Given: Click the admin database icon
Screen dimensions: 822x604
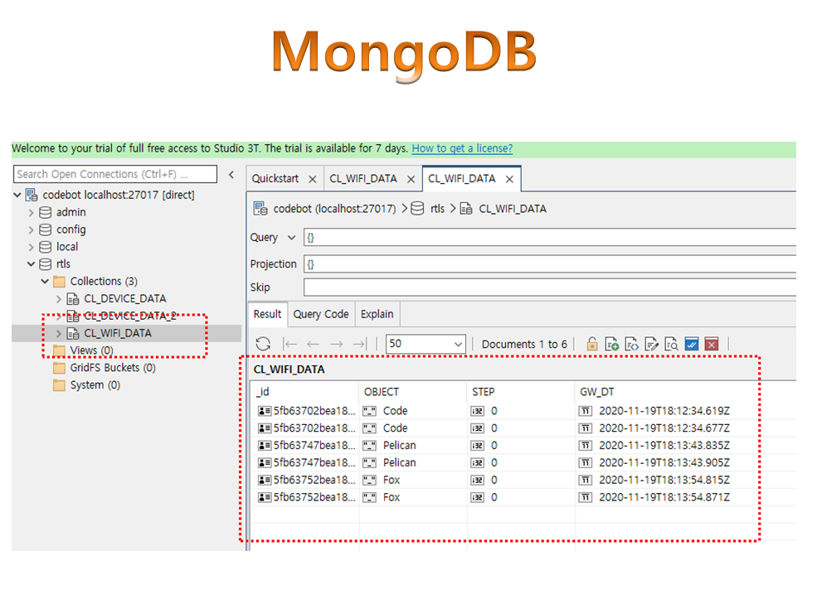Looking at the screenshot, I should [x=46, y=212].
